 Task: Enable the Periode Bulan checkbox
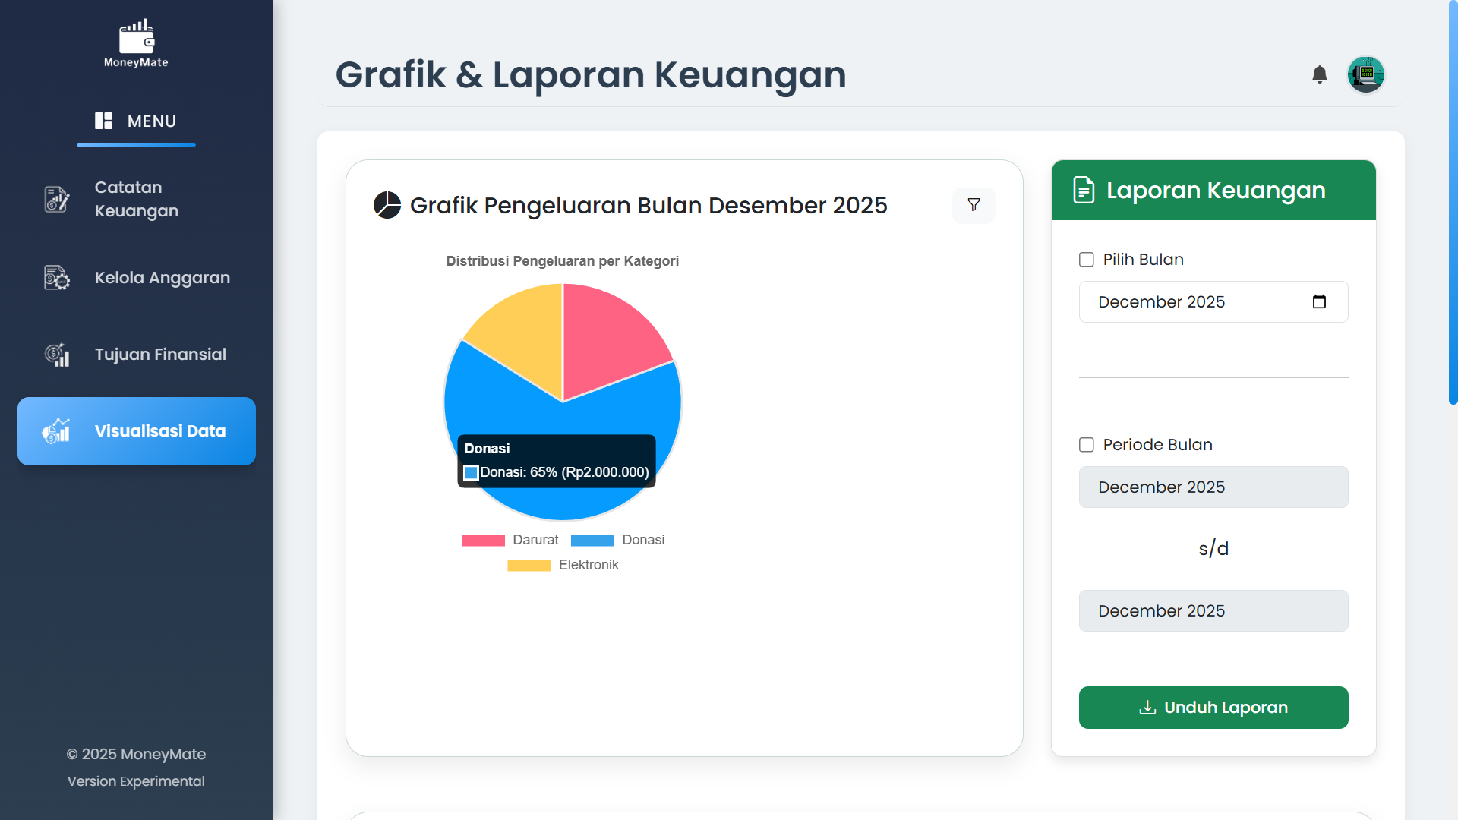pos(1087,445)
